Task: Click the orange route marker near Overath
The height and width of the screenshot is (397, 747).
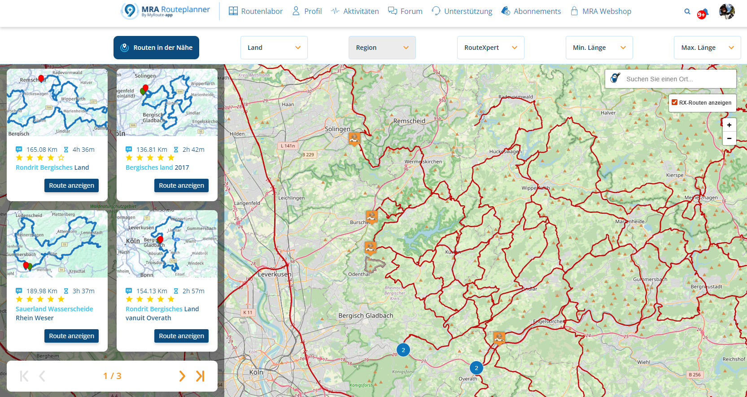Action: 499,338
